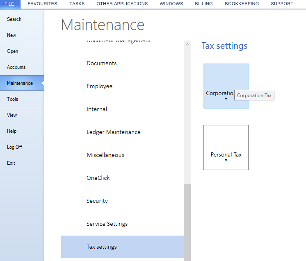Choose Log Off in the sidebar

pos(22,147)
